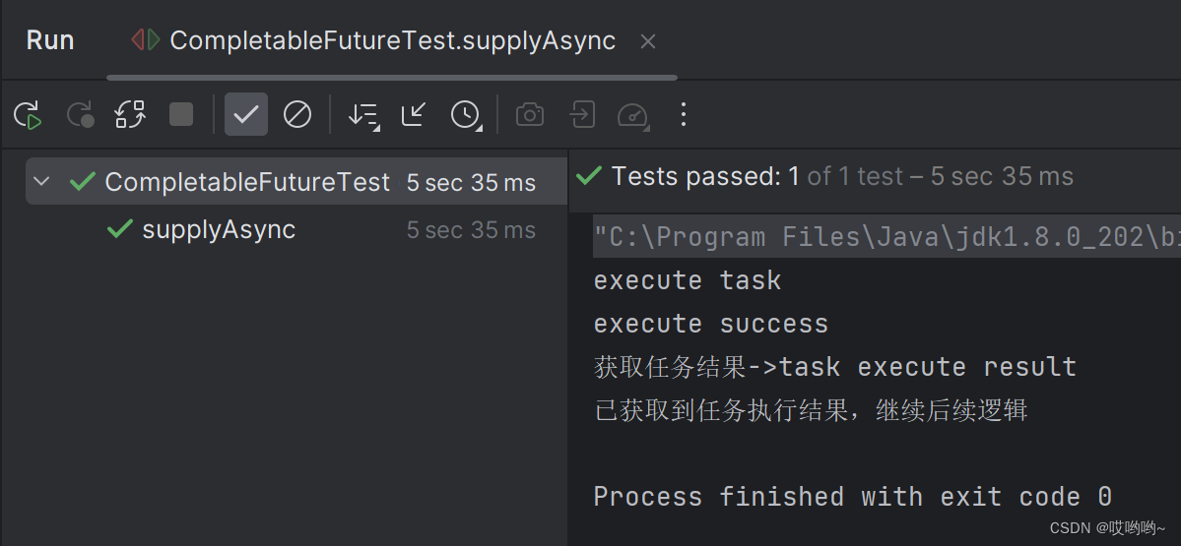Screen dimensions: 1181x546
Task: Click the Export Test Results icon
Action: [x=582, y=115]
